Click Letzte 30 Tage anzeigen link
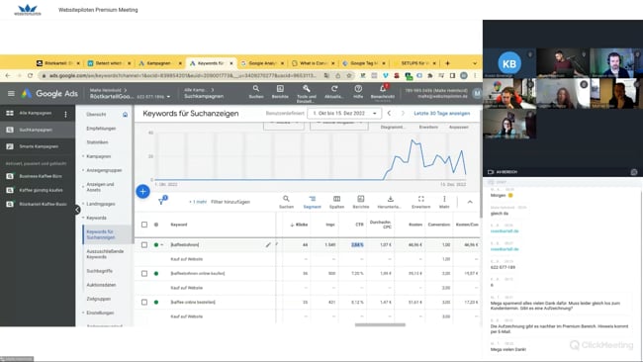The height and width of the screenshot is (362, 643). 441,113
